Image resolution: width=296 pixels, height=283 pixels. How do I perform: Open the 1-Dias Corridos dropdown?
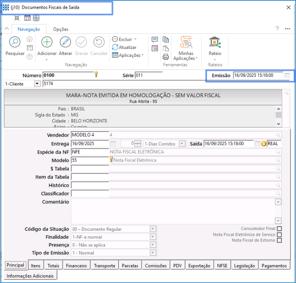click(182, 144)
